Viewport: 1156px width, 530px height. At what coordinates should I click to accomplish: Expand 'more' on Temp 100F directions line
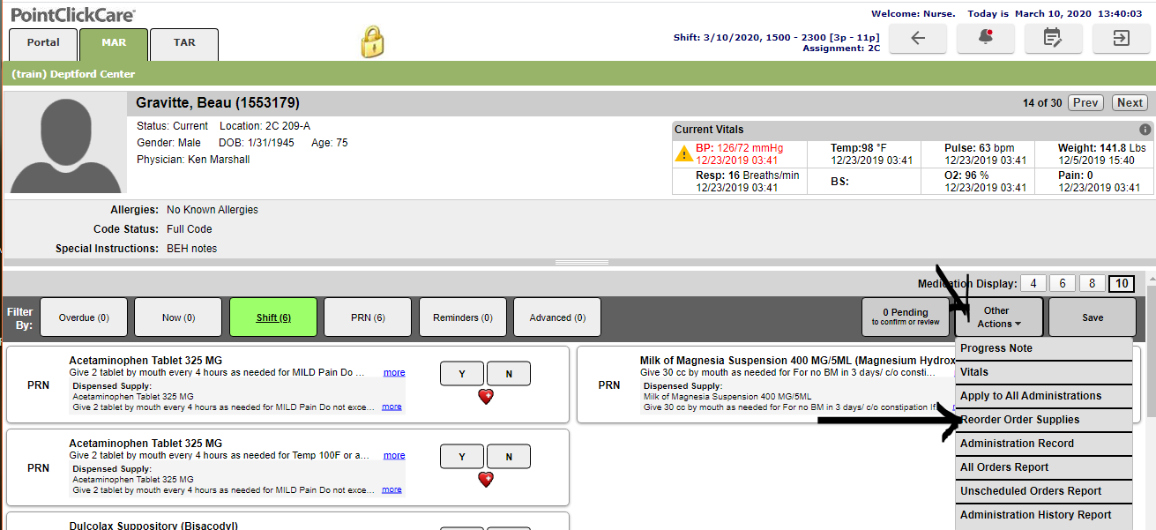(x=394, y=456)
